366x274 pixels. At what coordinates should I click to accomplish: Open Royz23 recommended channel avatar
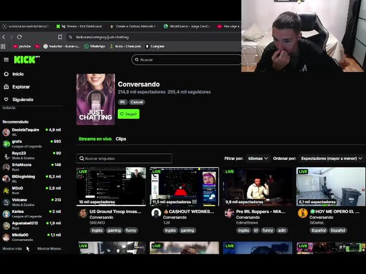tap(6, 155)
